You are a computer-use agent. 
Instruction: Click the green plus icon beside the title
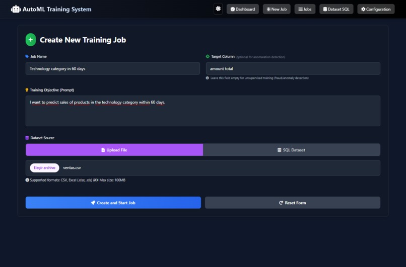tap(31, 40)
